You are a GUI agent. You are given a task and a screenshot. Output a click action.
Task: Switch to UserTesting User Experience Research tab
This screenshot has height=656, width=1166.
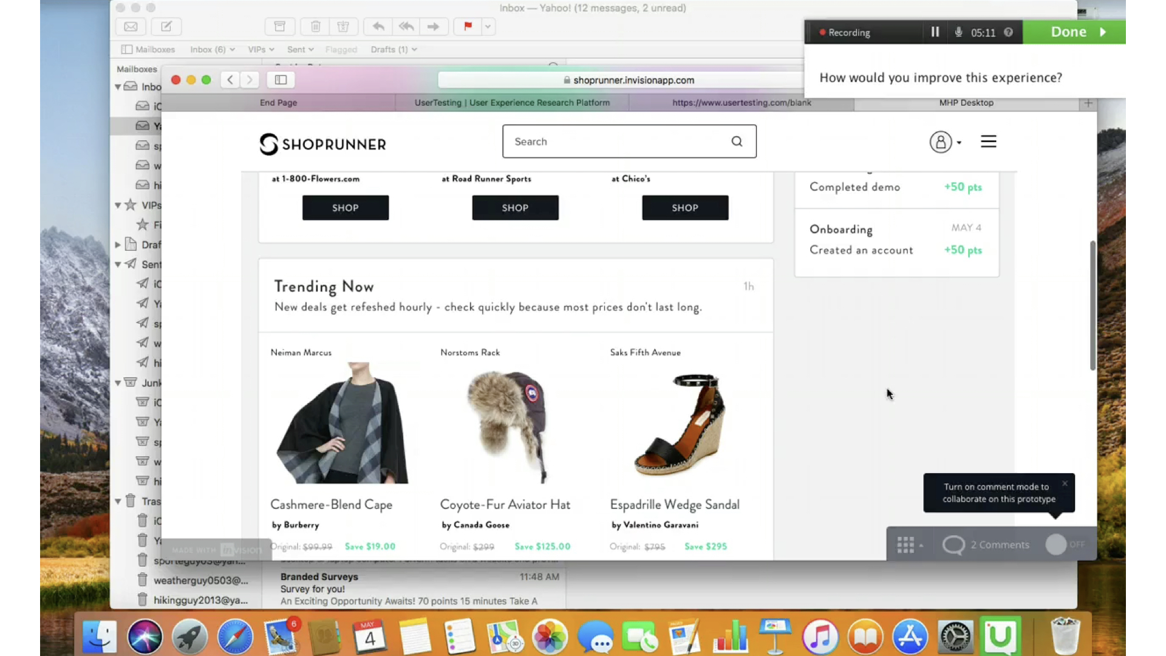click(x=512, y=103)
